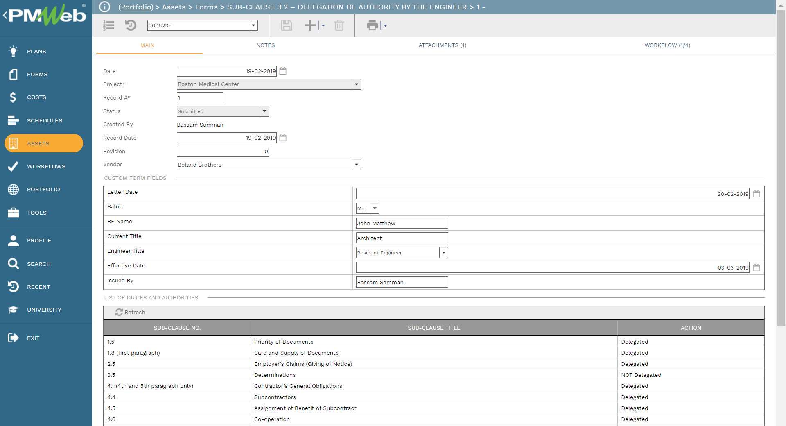Click the Issued By input field
Screen dimensions: 786x426
402,282
